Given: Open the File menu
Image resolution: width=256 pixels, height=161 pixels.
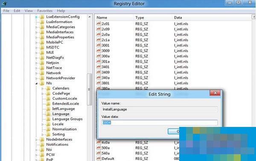Looking at the screenshot, I should coord(6,11).
